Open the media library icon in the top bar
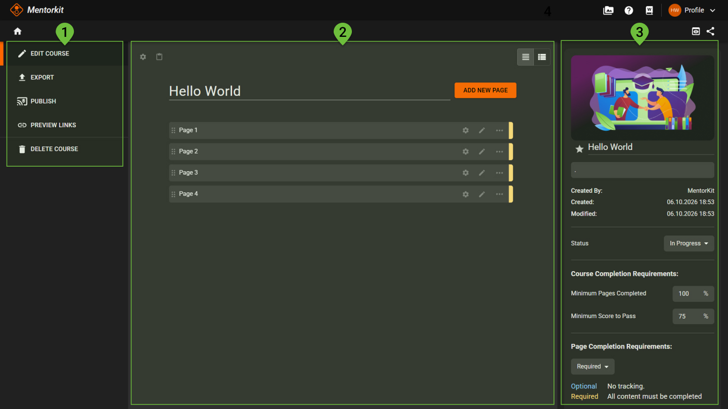 608,10
